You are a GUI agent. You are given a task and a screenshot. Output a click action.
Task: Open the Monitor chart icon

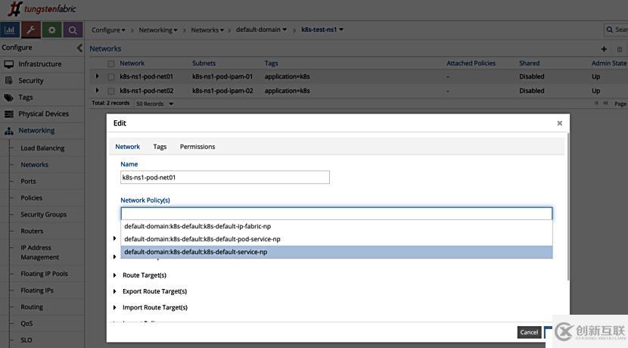[11, 30]
